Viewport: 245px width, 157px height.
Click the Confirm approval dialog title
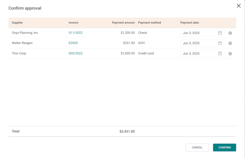(25, 8)
